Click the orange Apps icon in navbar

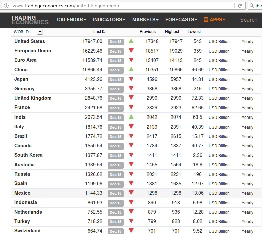click(206, 20)
